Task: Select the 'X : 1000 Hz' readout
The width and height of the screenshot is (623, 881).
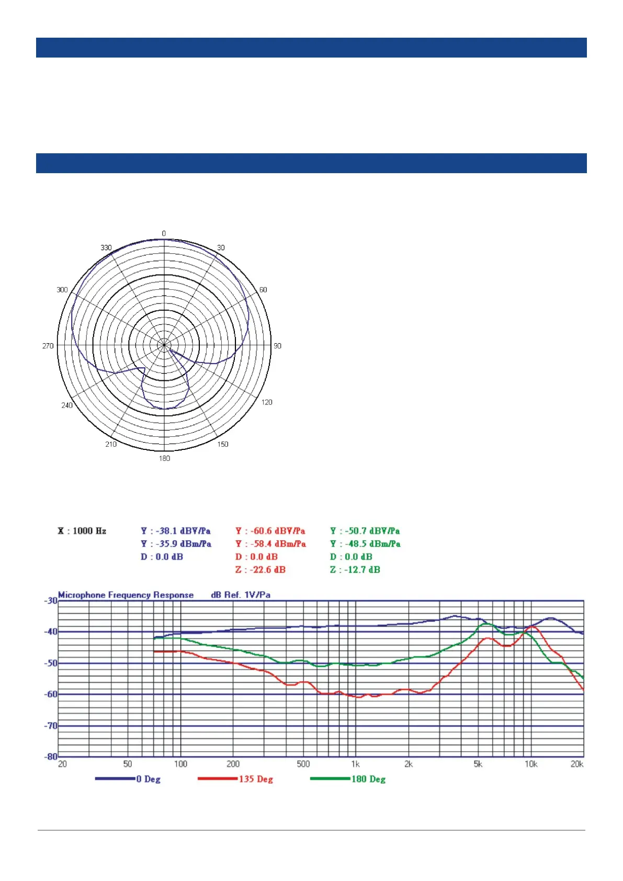Action: pyautogui.click(x=82, y=531)
